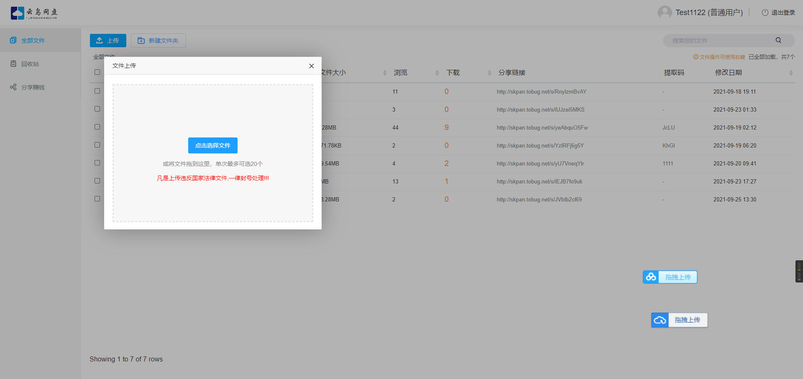
Task: Open the share link ending in RnylzmBvAY
Action: click(x=541, y=92)
